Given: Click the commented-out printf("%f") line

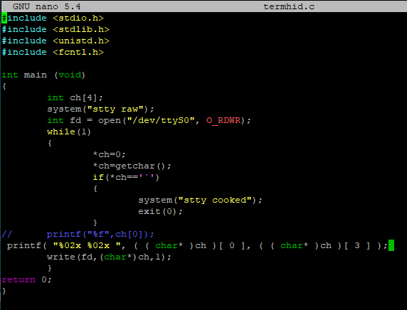Looking at the screenshot, I should [x=78, y=235].
